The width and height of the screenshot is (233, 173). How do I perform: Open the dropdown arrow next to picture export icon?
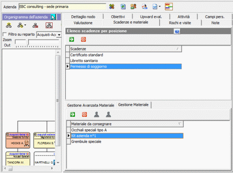pos(160,6)
